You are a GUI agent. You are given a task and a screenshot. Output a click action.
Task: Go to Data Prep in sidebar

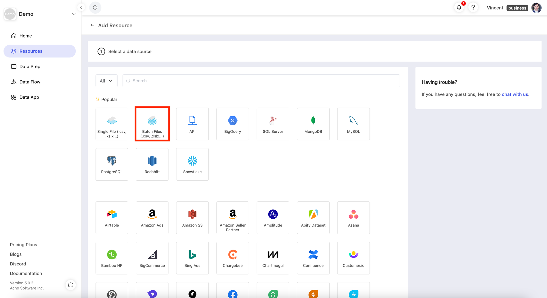30,66
